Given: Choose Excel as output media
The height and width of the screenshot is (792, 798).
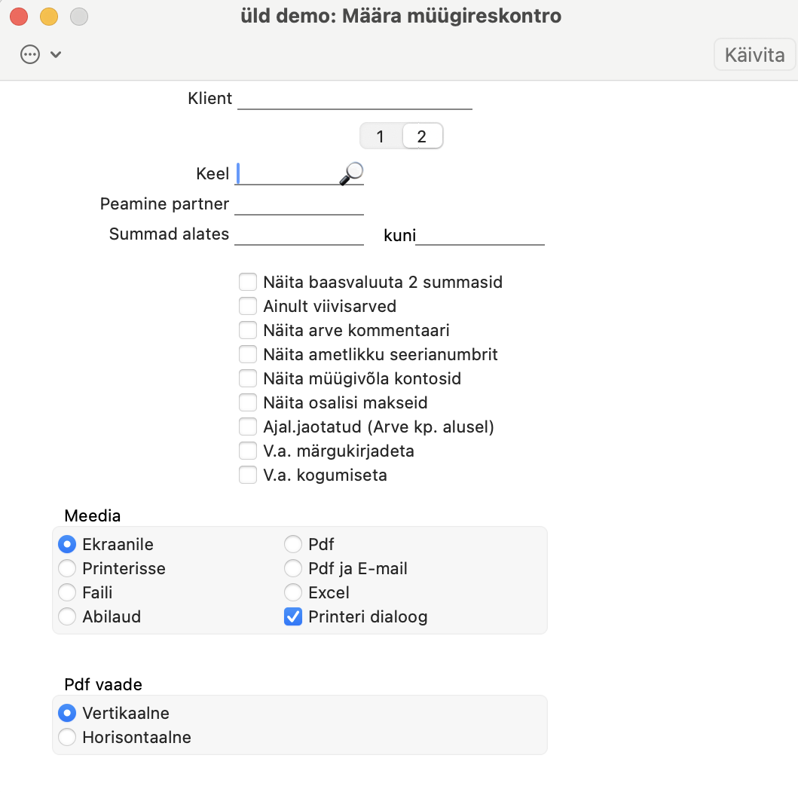Looking at the screenshot, I should tap(293, 592).
